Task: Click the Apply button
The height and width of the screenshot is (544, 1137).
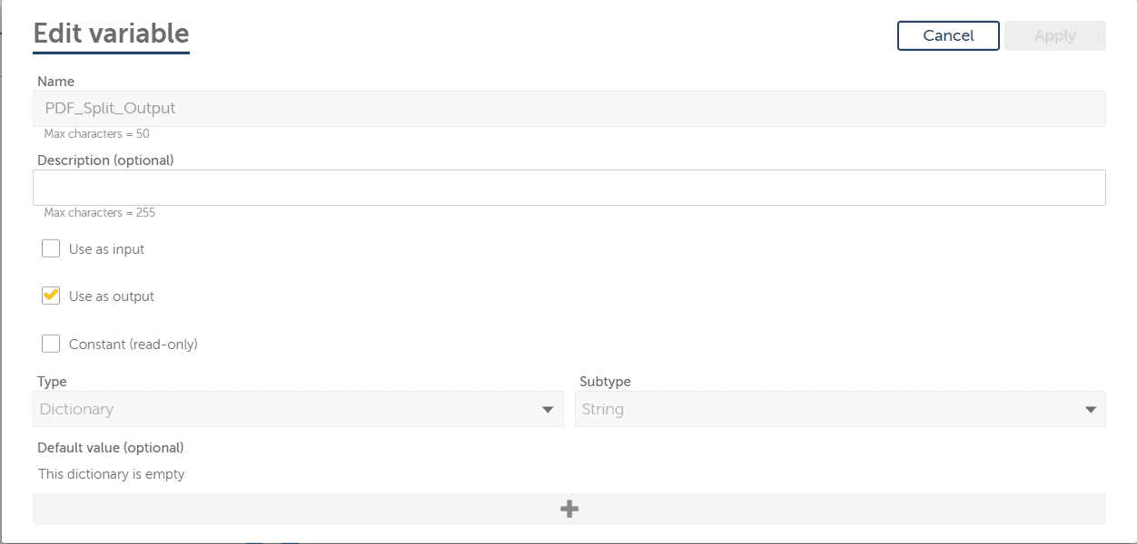Action: pos(1054,35)
